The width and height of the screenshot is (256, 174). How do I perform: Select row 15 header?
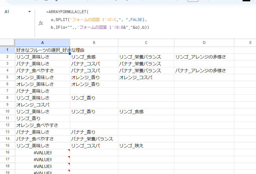pos(7,146)
